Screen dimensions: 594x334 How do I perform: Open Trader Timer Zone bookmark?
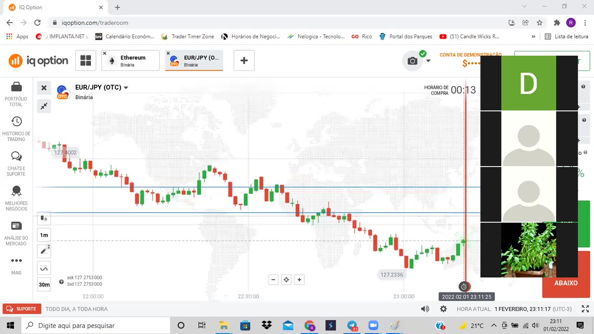click(187, 36)
